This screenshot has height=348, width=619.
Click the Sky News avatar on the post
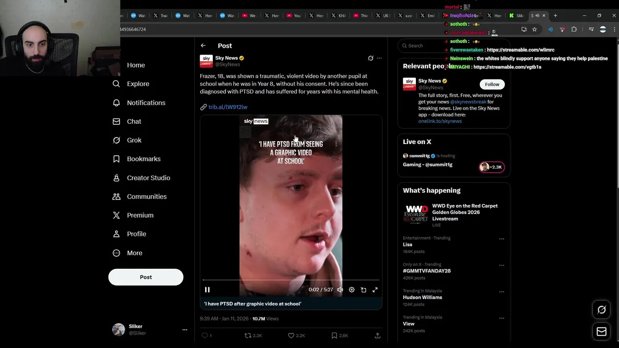[206, 61]
